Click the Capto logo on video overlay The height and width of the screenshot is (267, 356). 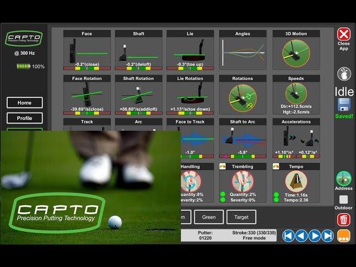tap(57, 212)
